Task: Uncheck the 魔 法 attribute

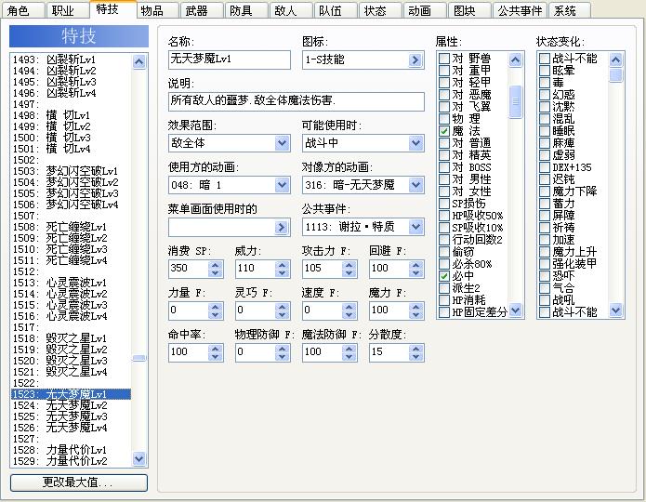Action: point(444,131)
